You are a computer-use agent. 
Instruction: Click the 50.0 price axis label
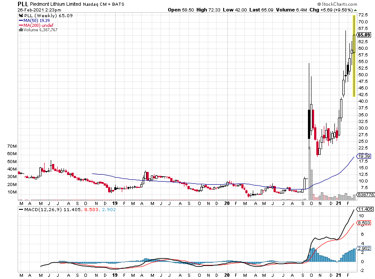click(x=363, y=75)
